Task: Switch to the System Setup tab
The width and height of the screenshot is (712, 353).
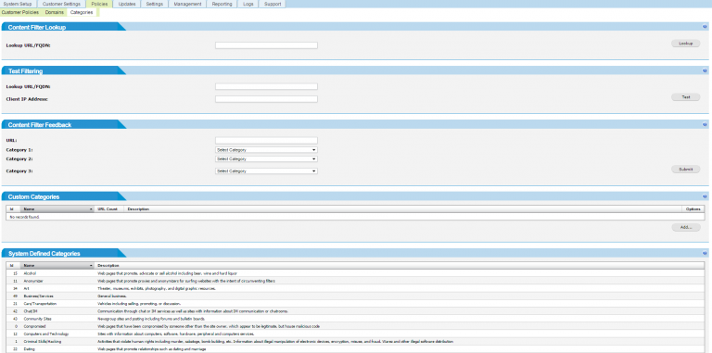Action: coord(18,4)
